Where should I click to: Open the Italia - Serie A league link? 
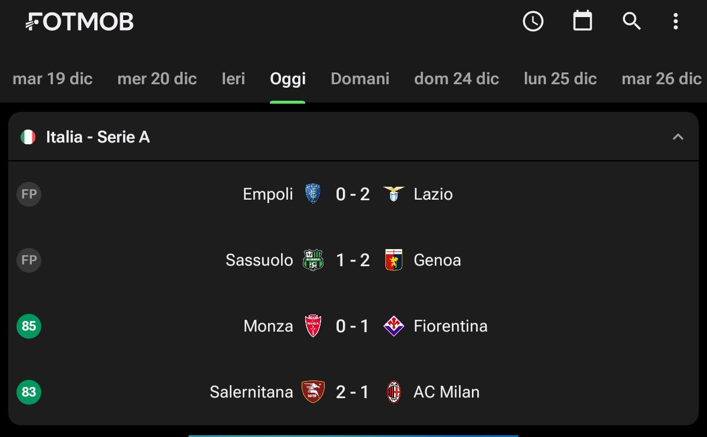pyautogui.click(x=98, y=137)
